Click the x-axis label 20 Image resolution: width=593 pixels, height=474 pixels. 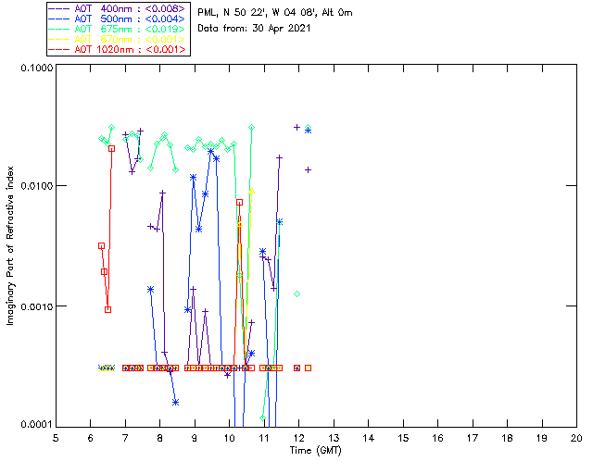coord(576,438)
